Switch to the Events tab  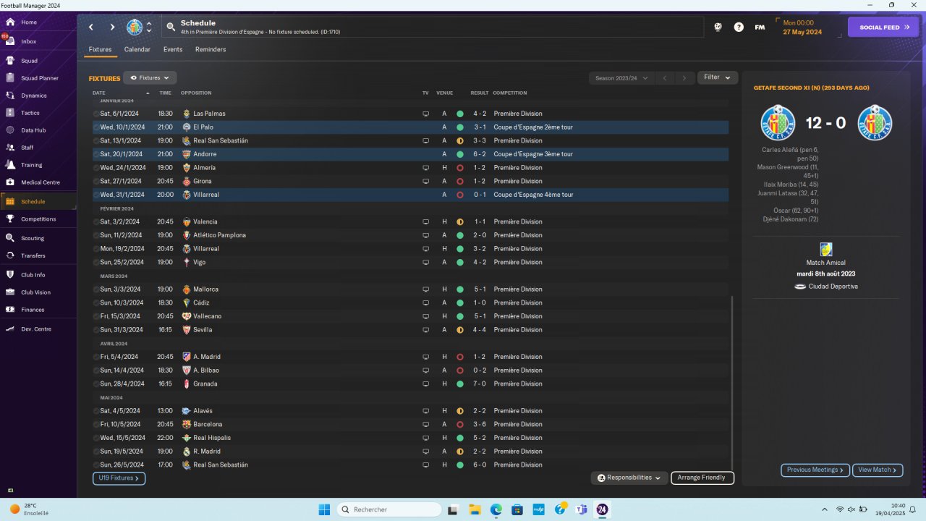173,49
